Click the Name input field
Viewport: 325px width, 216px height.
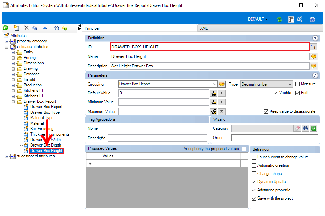pyautogui.click(x=209, y=56)
